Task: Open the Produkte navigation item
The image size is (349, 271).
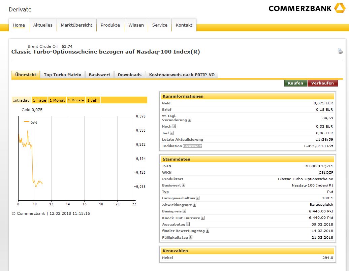Action: coord(110,25)
